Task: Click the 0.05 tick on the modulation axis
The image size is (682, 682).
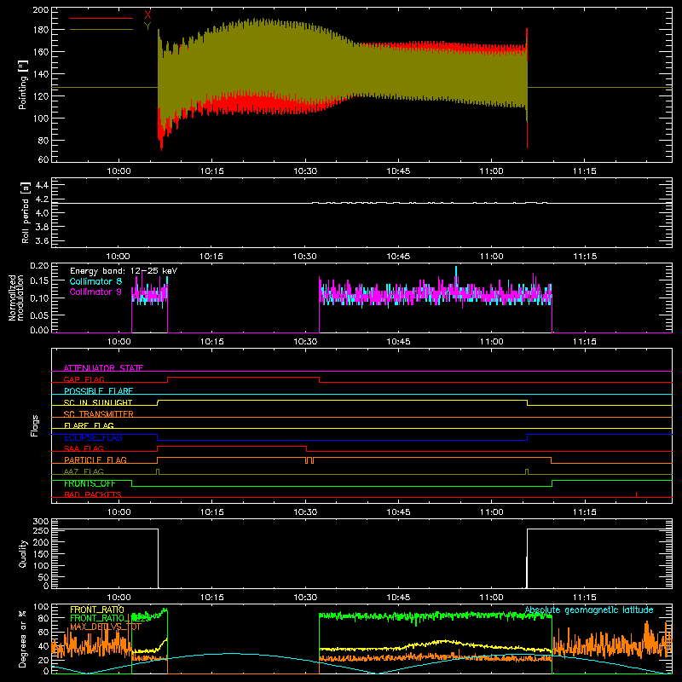Action: pos(39,315)
